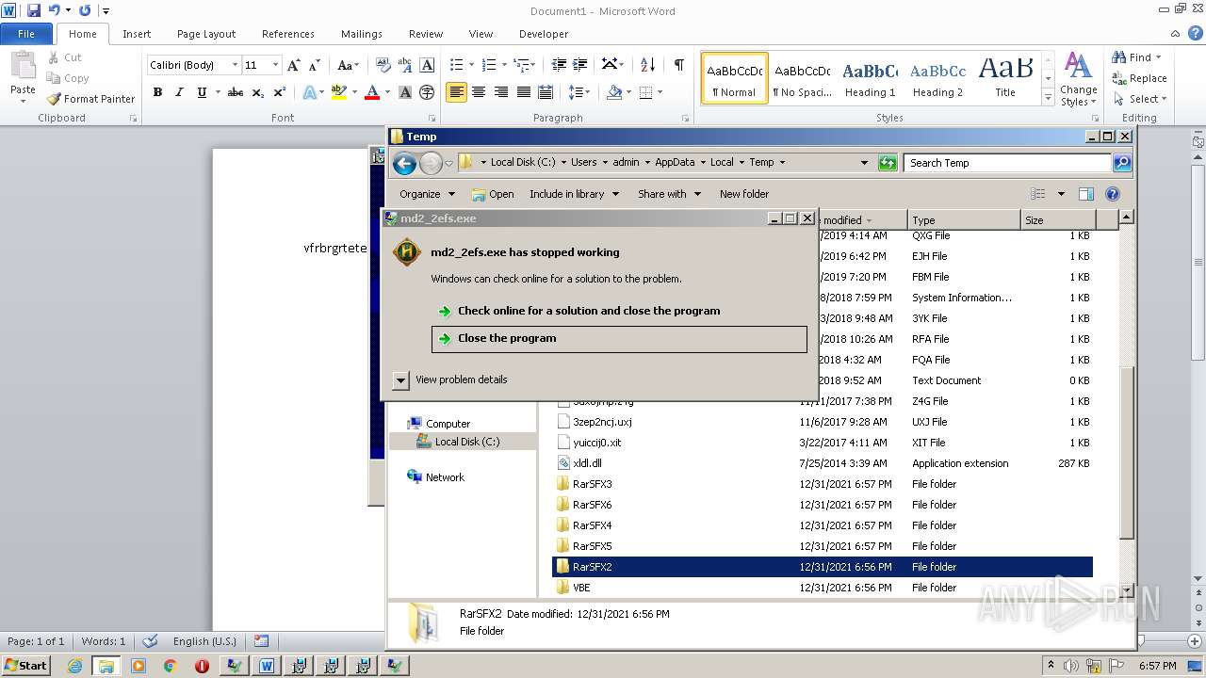
Task: Click the refresh icon beside address bar
Action: point(887,163)
